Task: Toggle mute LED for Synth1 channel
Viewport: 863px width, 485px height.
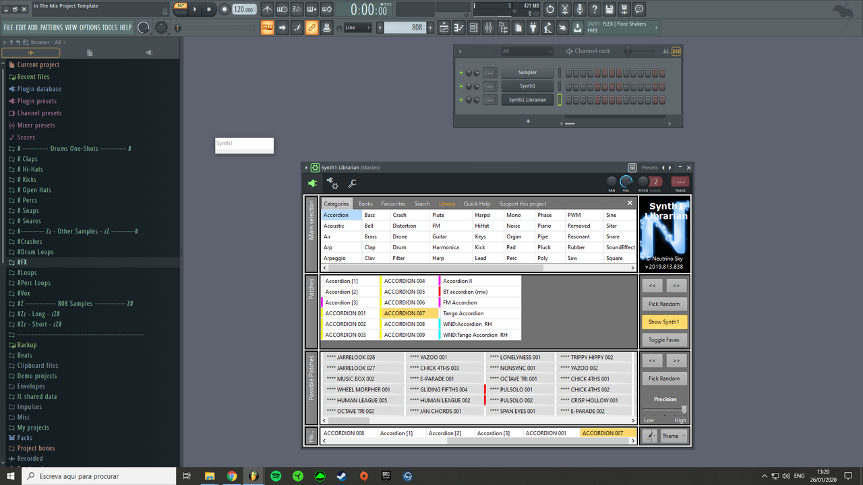Action: tap(461, 86)
